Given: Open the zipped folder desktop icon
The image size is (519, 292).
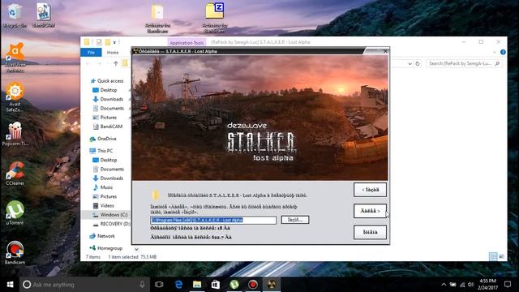Looking at the screenshot, I should click(x=214, y=17).
